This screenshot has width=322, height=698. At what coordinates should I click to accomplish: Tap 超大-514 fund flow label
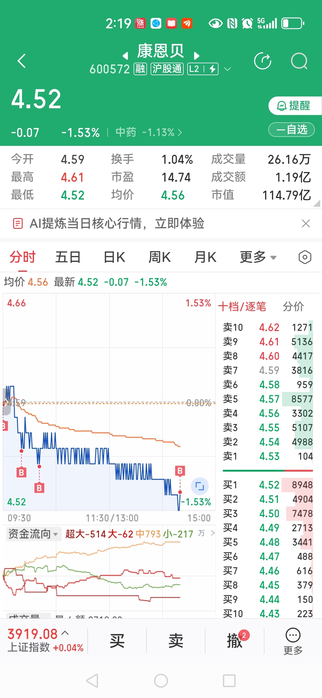pyautogui.click(x=85, y=534)
